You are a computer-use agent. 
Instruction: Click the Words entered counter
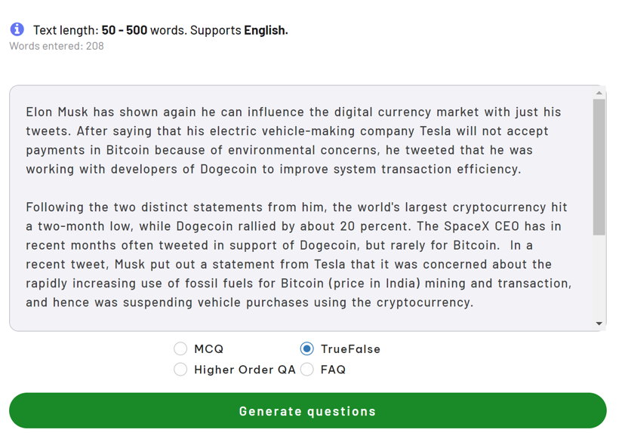(x=57, y=46)
